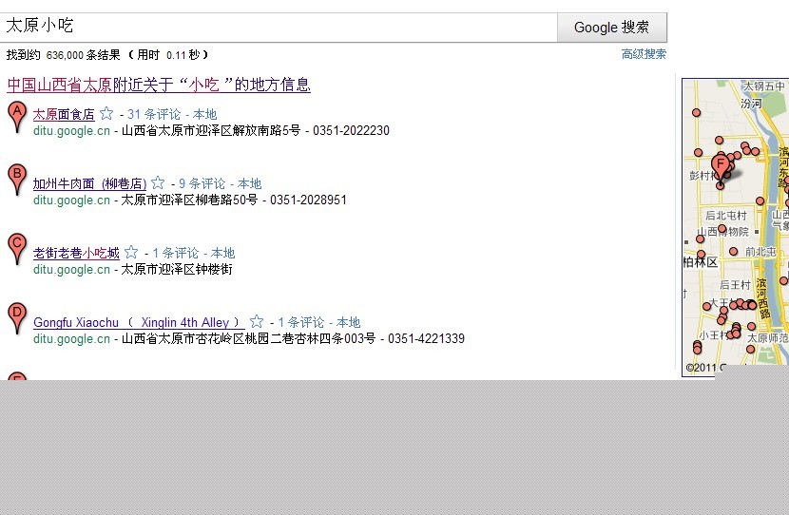Viewport: 789px width, 515px height.
Task: View the 31 条评论 reviews link
Action: tap(154, 114)
